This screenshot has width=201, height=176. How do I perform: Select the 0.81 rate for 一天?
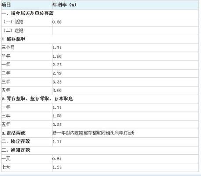[57, 159]
